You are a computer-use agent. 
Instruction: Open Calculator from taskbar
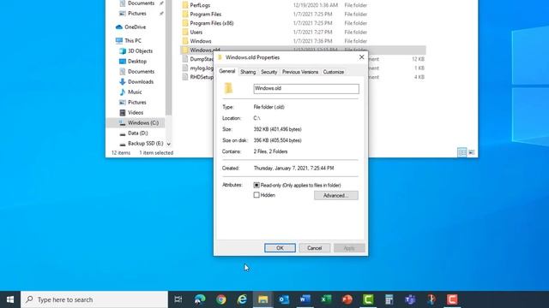[x=389, y=299]
